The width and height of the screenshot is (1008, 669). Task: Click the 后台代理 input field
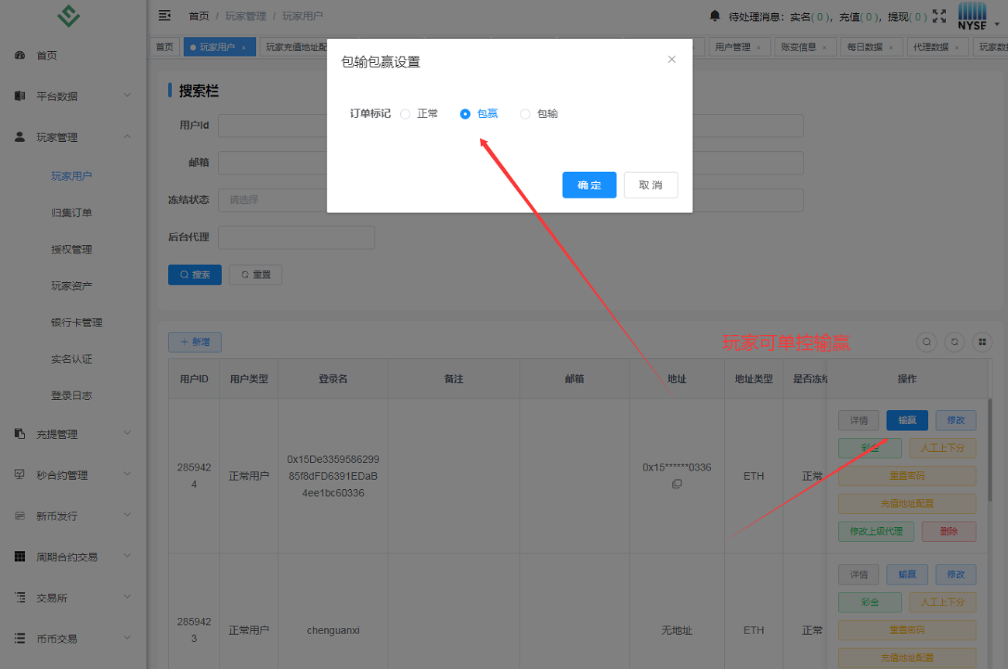(296, 238)
